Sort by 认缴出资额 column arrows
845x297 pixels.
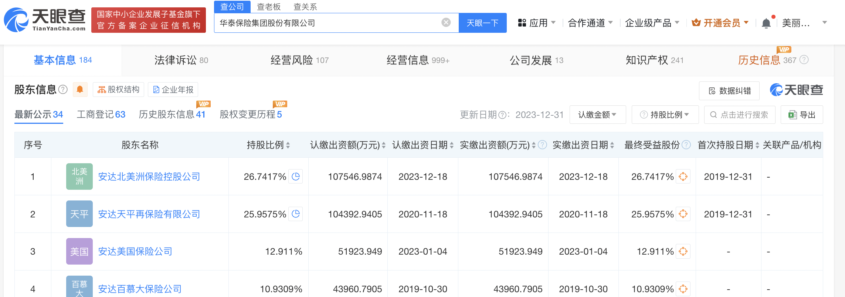click(x=384, y=145)
